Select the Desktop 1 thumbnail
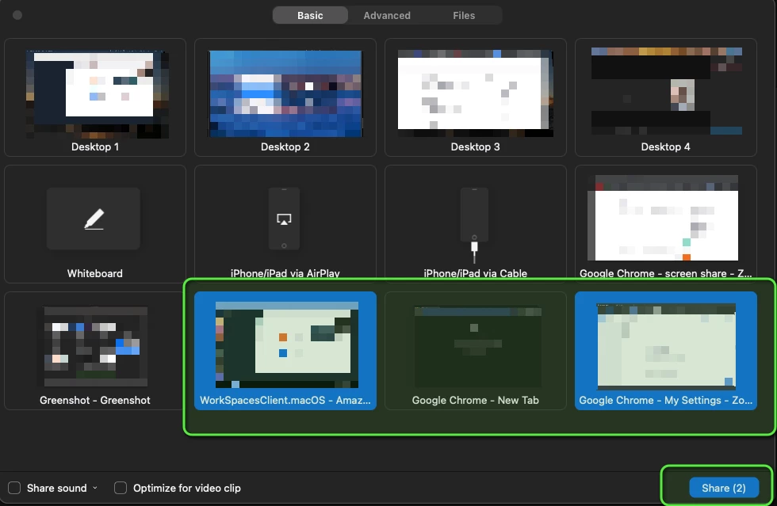 tap(95, 97)
